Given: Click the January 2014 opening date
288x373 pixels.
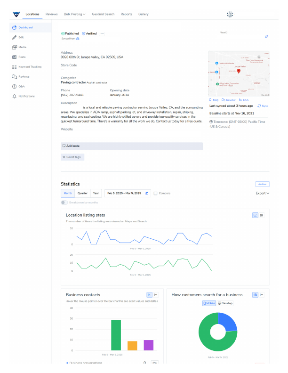Looking at the screenshot, I should (x=119, y=95).
